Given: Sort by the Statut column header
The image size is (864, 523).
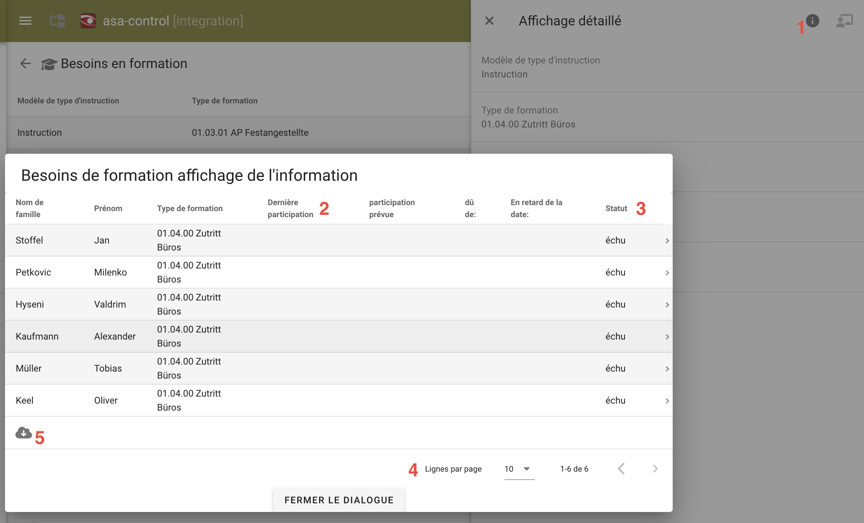Looking at the screenshot, I should (616, 208).
